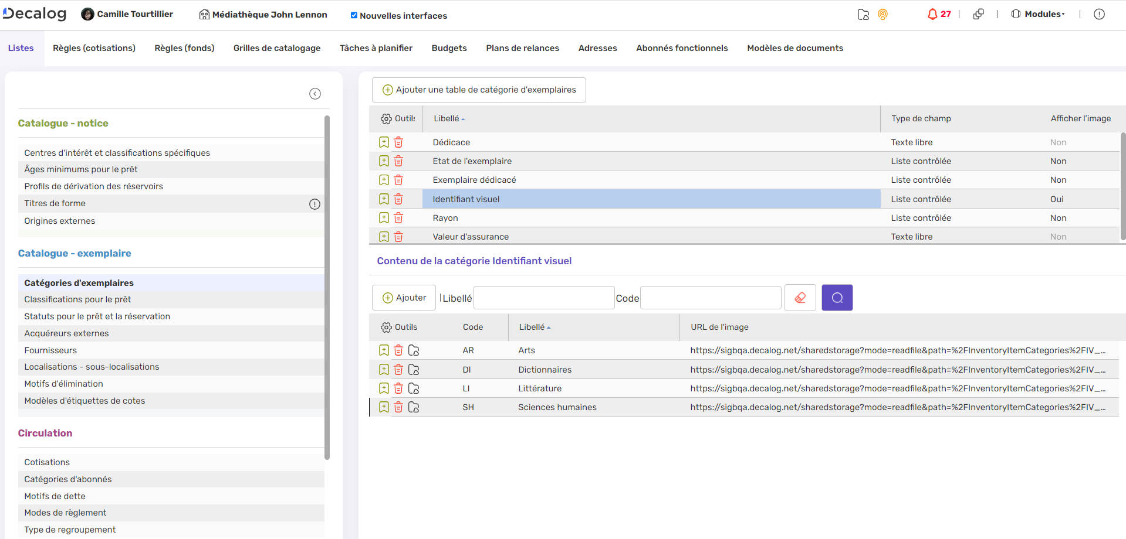Toggle the Nouvelles interfaces checkbox
The height and width of the screenshot is (539, 1126).
point(354,15)
